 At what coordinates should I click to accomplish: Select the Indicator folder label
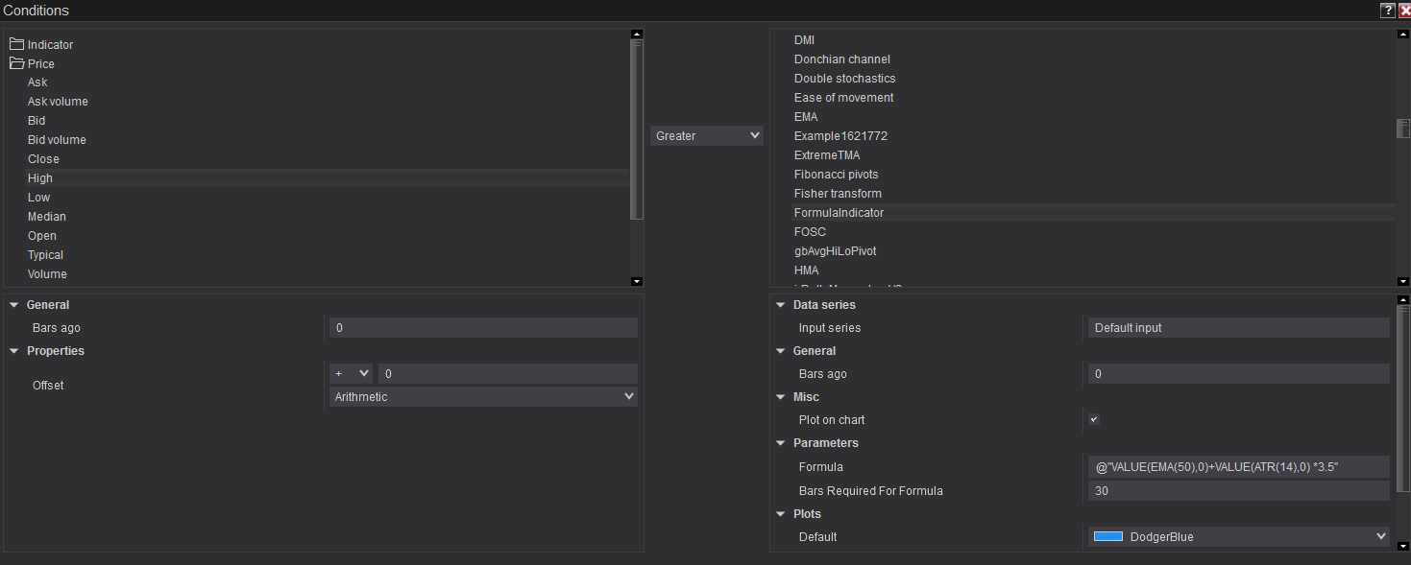pyautogui.click(x=50, y=45)
